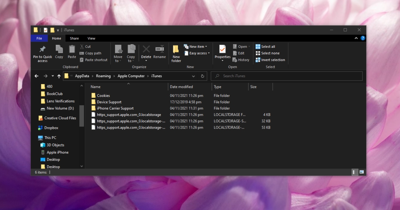The height and width of the screenshot is (210, 400).
Task: Refresh the folder view
Action: click(x=202, y=76)
